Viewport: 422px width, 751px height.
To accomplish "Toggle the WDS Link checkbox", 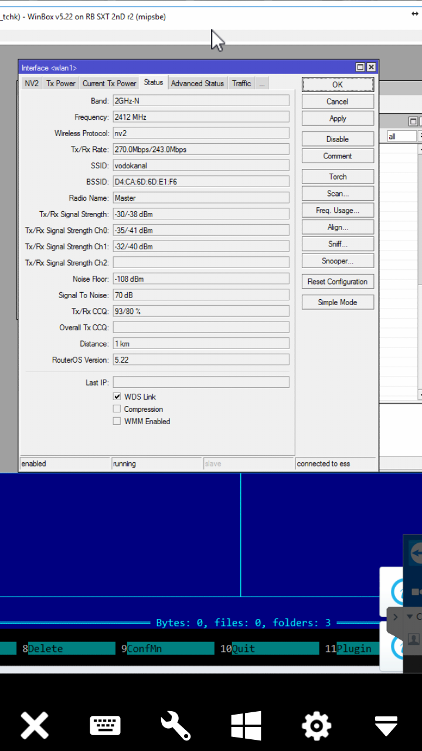I will (117, 397).
